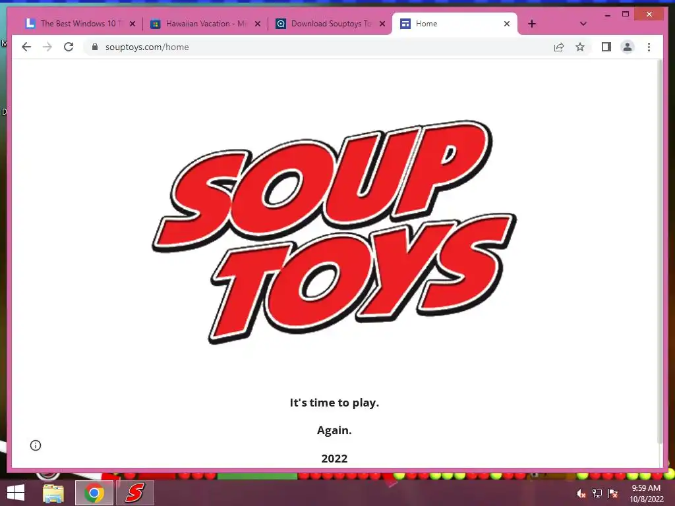Viewport: 675px width, 506px height.
Task: Expand the tab search dropdown arrow
Action: (583, 24)
